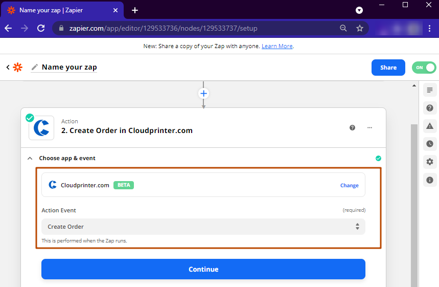This screenshot has height=287, width=439.
Task: Click the Zapier logo in the editor header
Action: (x=18, y=67)
